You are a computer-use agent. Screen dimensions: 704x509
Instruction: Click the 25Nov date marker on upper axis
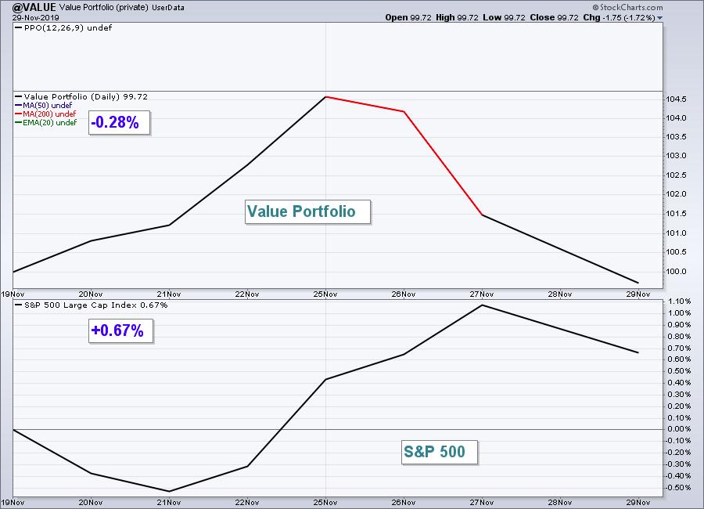click(x=325, y=294)
